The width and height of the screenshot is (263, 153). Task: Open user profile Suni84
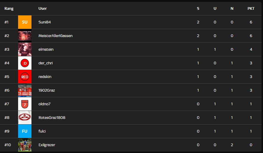click(x=45, y=22)
